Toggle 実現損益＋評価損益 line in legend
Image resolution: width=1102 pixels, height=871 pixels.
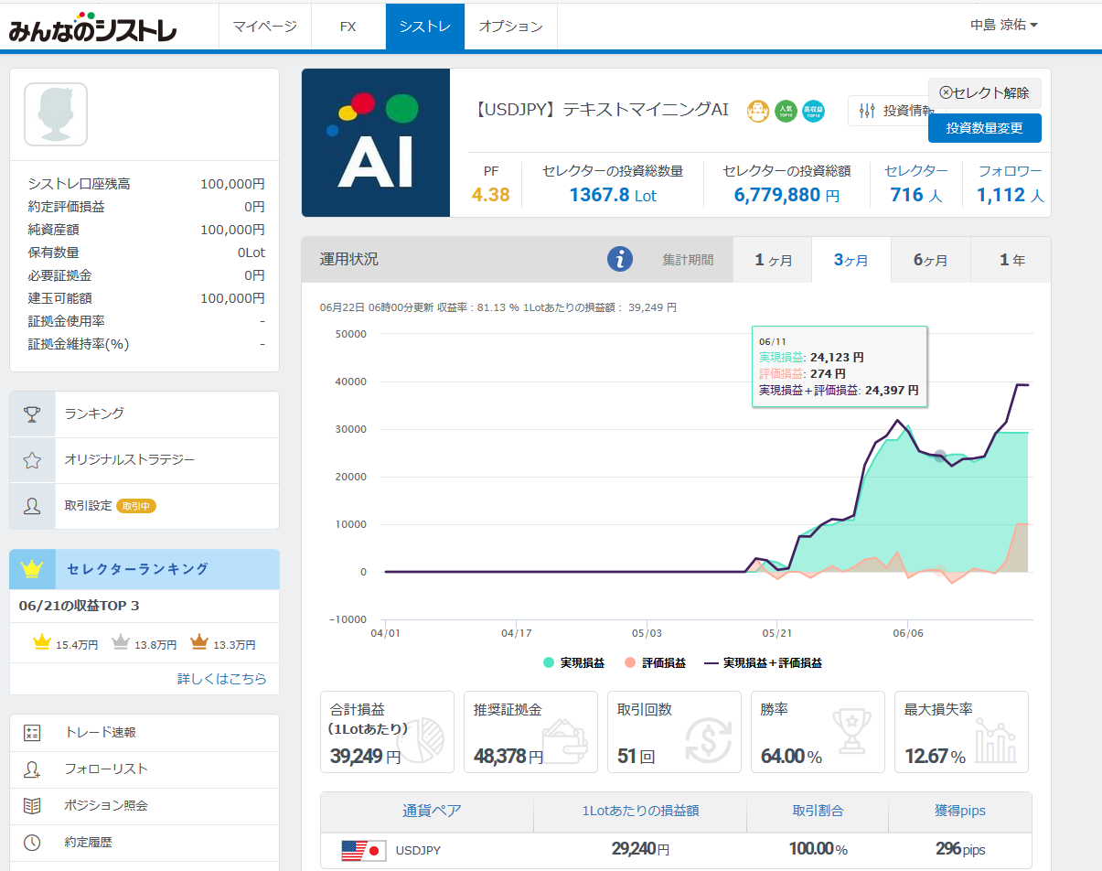tap(763, 663)
